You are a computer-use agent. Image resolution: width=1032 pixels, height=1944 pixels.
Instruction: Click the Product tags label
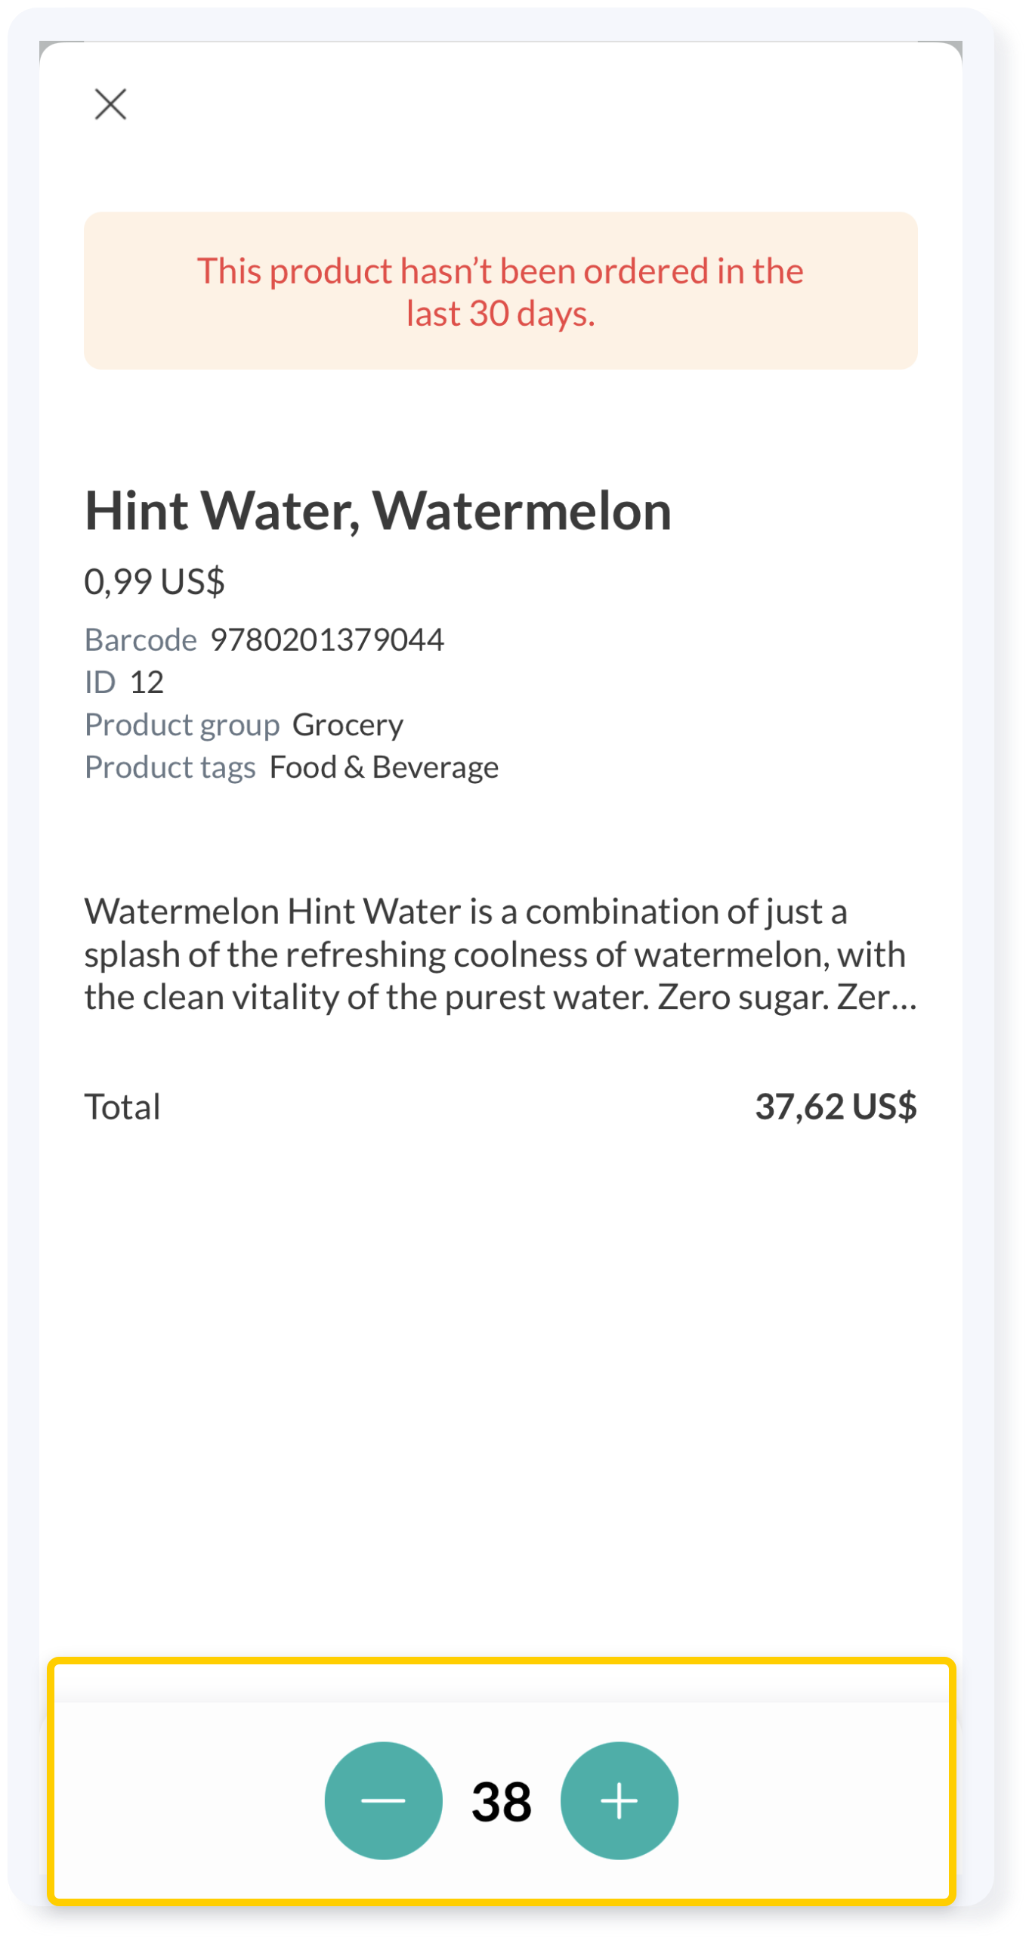(170, 768)
